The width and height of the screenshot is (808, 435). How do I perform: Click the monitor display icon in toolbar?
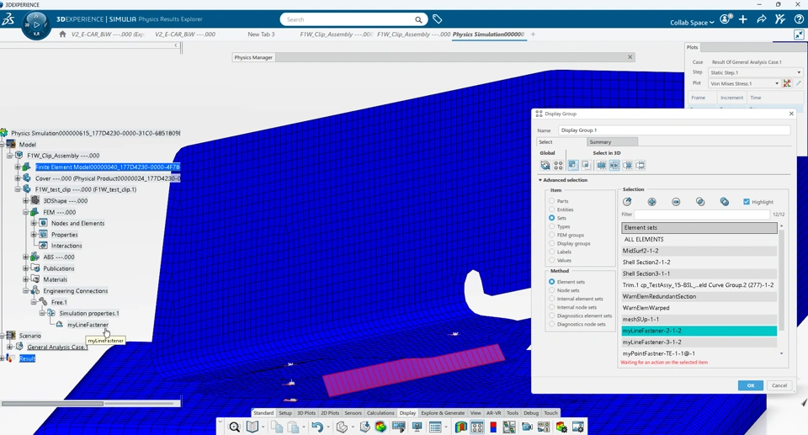tap(417, 427)
